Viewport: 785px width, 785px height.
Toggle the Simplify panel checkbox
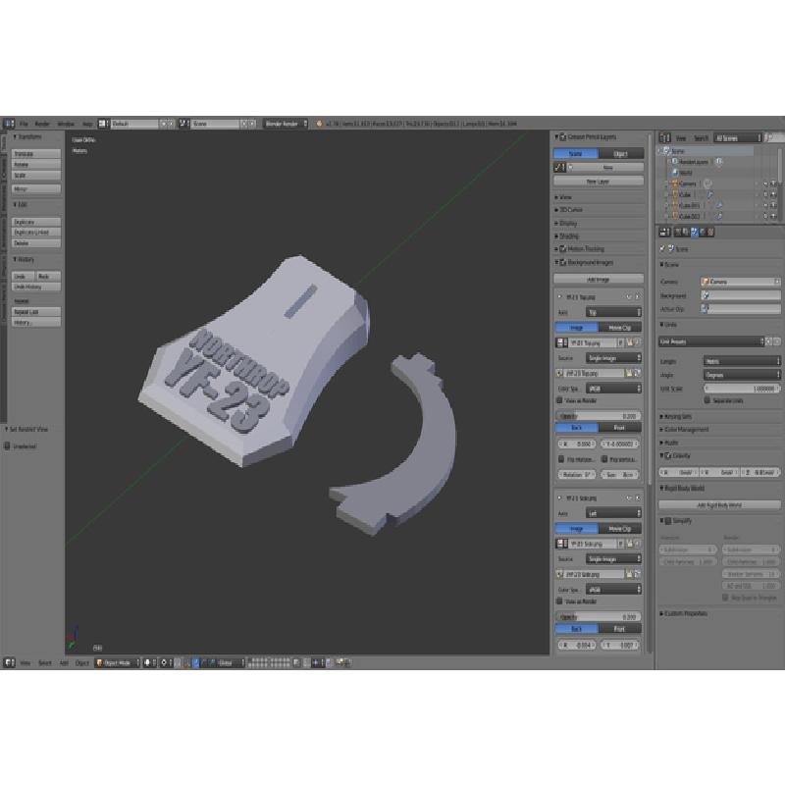668,521
